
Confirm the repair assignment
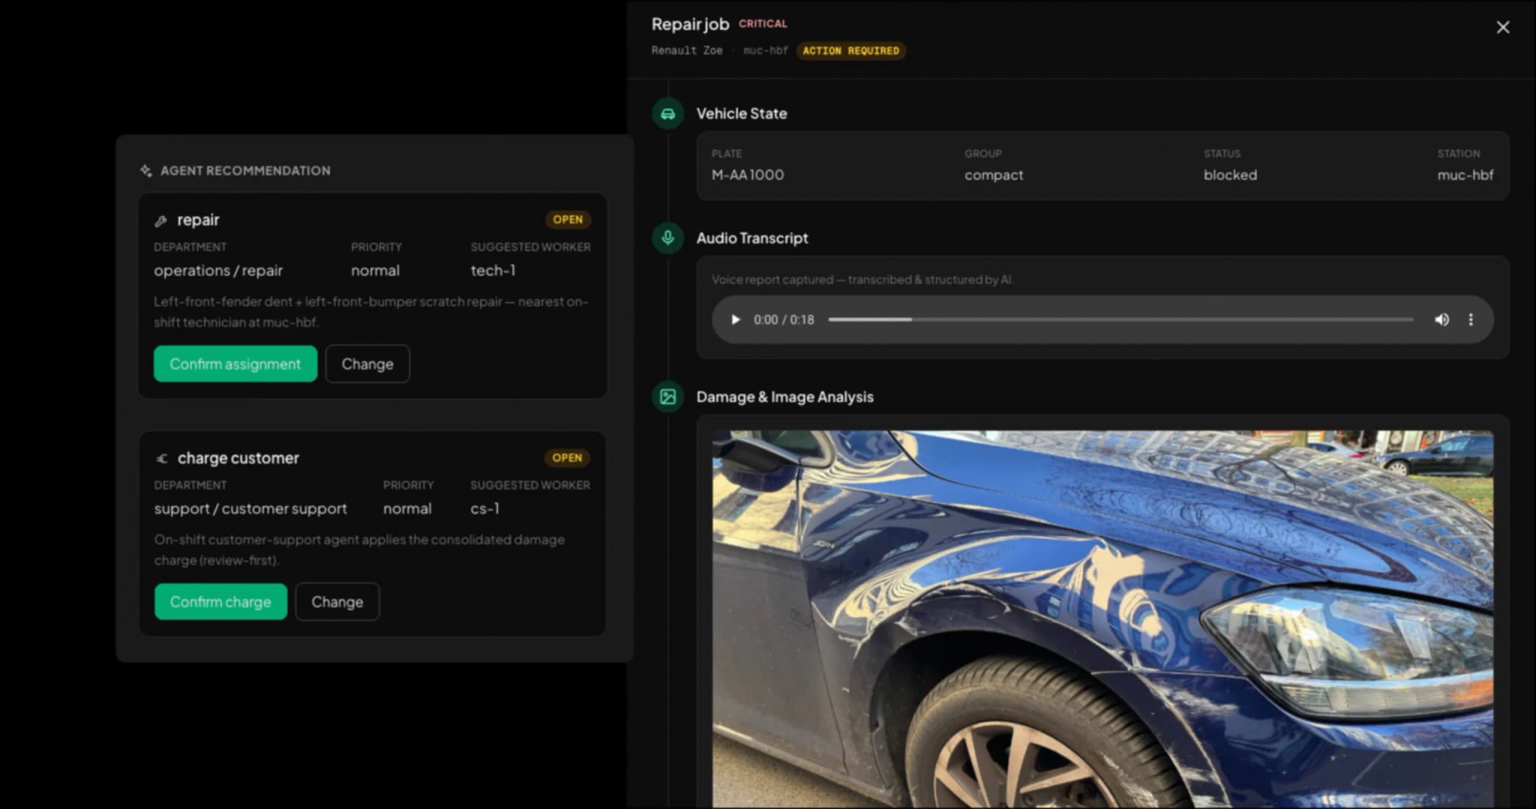(x=235, y=364)
